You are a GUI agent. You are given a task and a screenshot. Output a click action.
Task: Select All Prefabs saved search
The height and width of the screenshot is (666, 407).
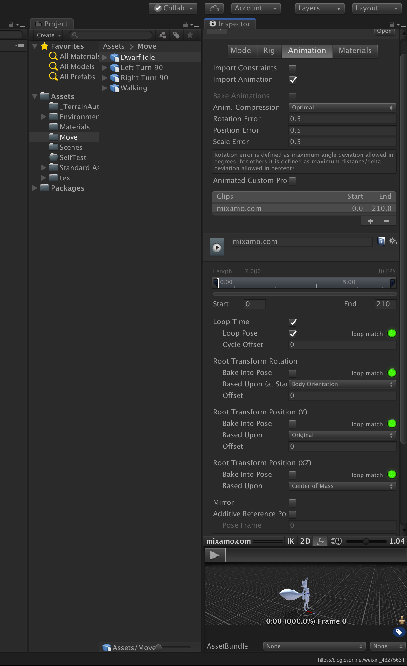[72, 77]
